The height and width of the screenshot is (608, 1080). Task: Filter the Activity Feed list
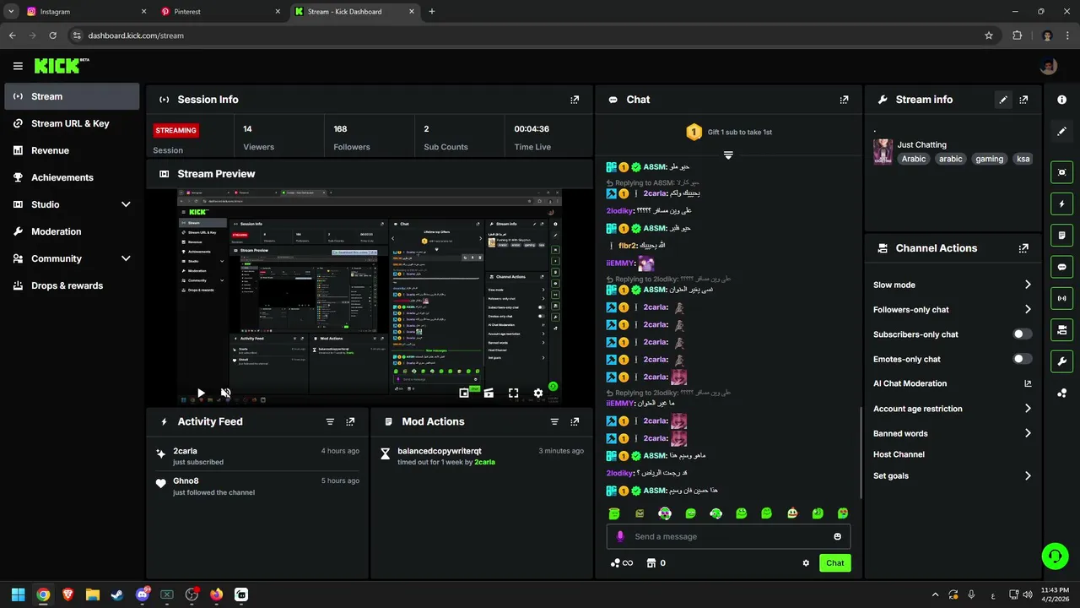click(330, 421)
